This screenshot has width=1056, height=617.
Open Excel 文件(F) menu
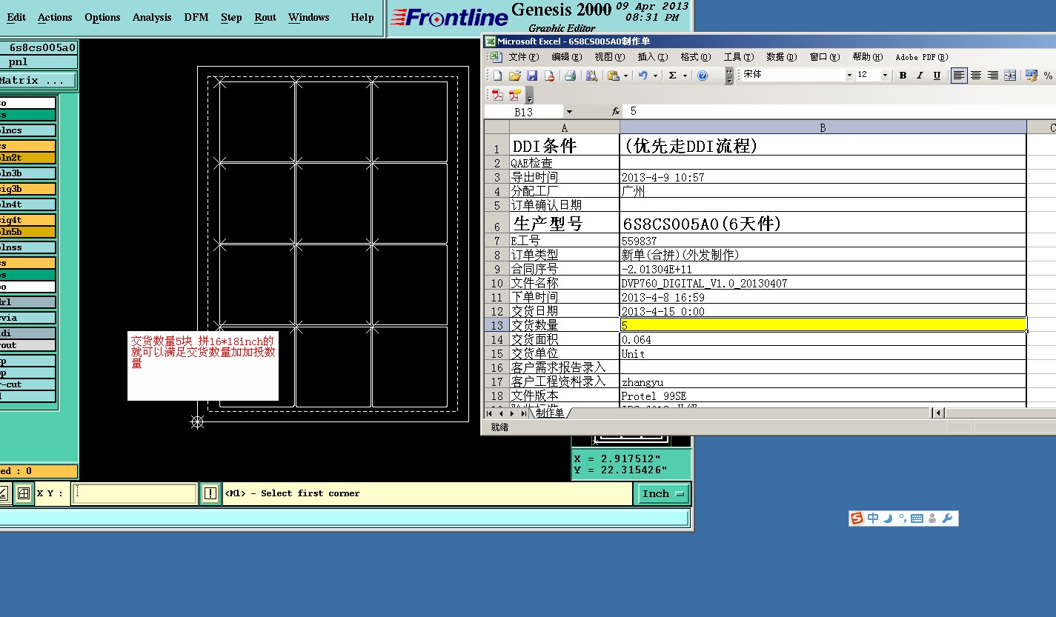coord(522,57)
